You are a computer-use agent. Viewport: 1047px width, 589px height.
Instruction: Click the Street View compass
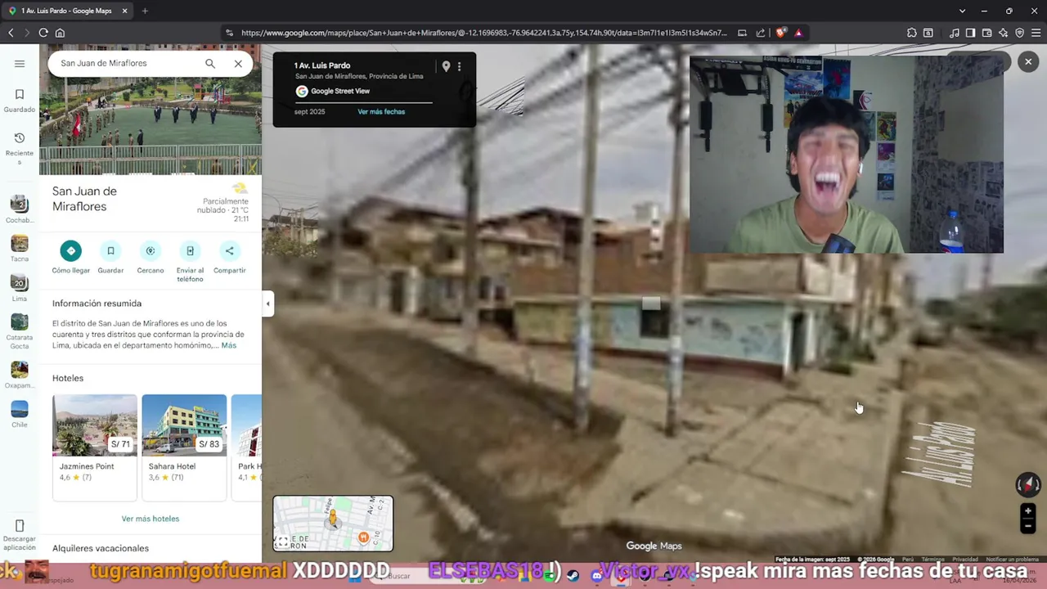click(x=1027, y=484)
